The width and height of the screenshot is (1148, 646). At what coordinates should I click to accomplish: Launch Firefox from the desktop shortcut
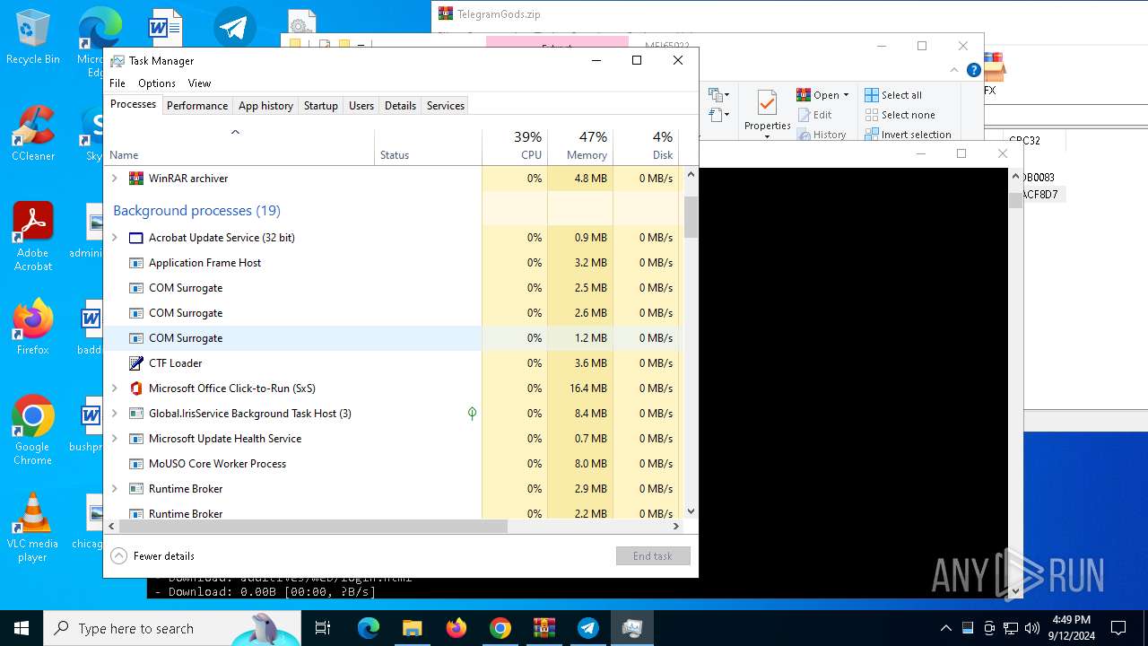(x=32, y=327)
